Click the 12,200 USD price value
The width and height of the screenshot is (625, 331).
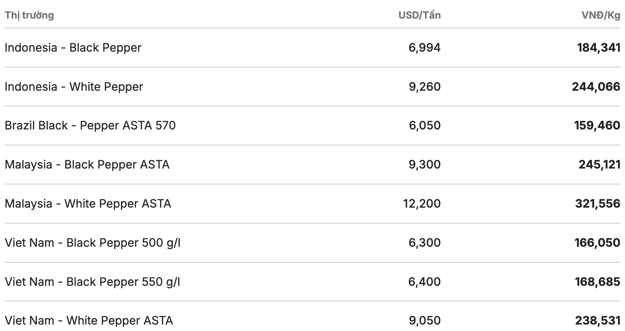pos(422,204)
